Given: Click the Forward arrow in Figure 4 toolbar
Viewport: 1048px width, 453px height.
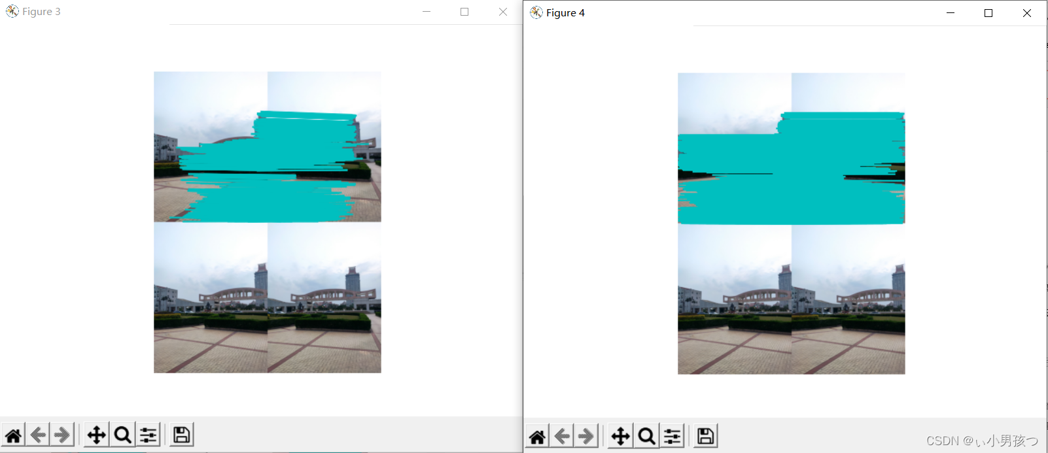Looking at the screenshot, I should tap(586, 436).
